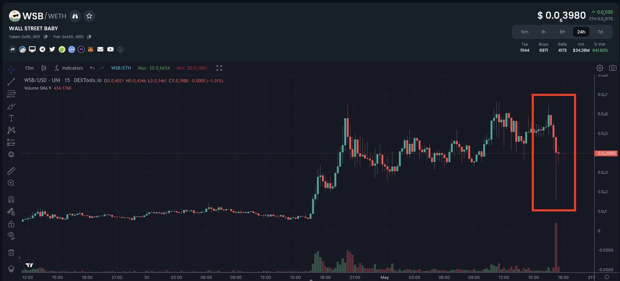Click the trash remove drawings icon

point(11,253)
